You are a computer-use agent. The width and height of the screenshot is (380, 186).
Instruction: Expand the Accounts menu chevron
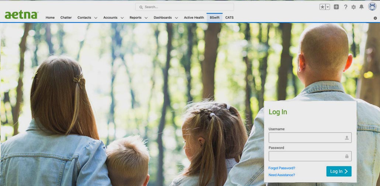[122, 18]
